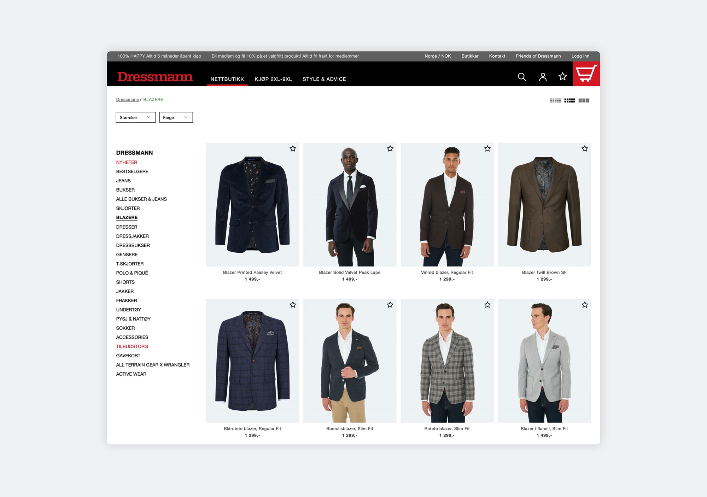Open the KJØP 2XL-9XL tab
707x497 pixels.
click(x=273, y=79)
